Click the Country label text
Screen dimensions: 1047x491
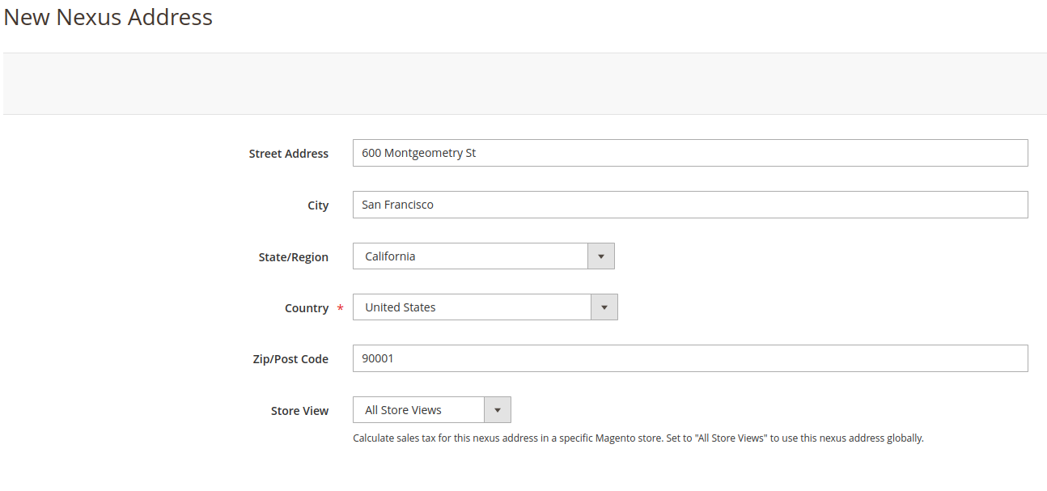pyautogui.click(x=306, y=308)
